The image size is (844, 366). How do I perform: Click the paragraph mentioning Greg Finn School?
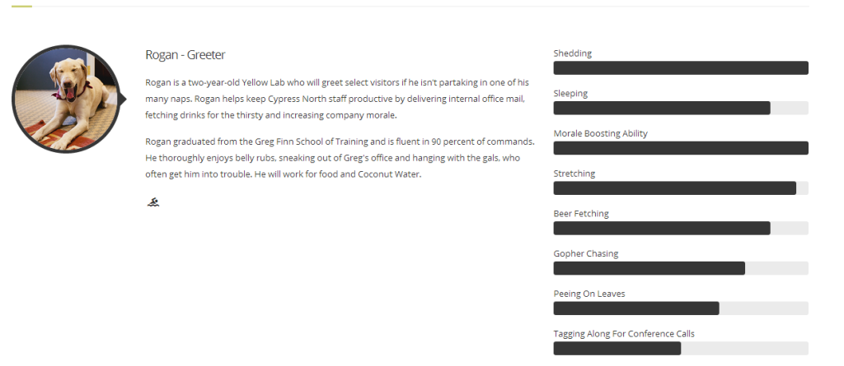point(340,158)
